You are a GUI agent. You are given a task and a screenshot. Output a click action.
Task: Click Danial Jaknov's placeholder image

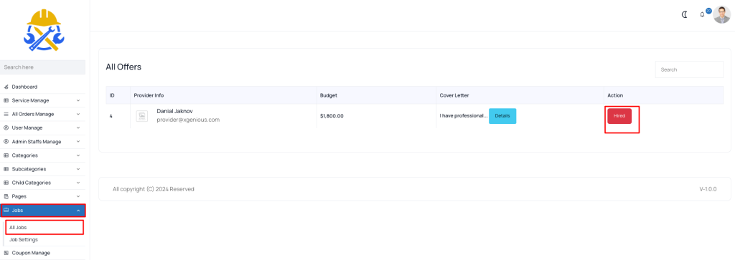[141, 116]
